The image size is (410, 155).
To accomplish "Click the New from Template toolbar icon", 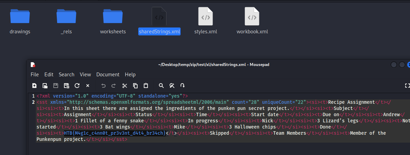I will click(x=45, y=86).
